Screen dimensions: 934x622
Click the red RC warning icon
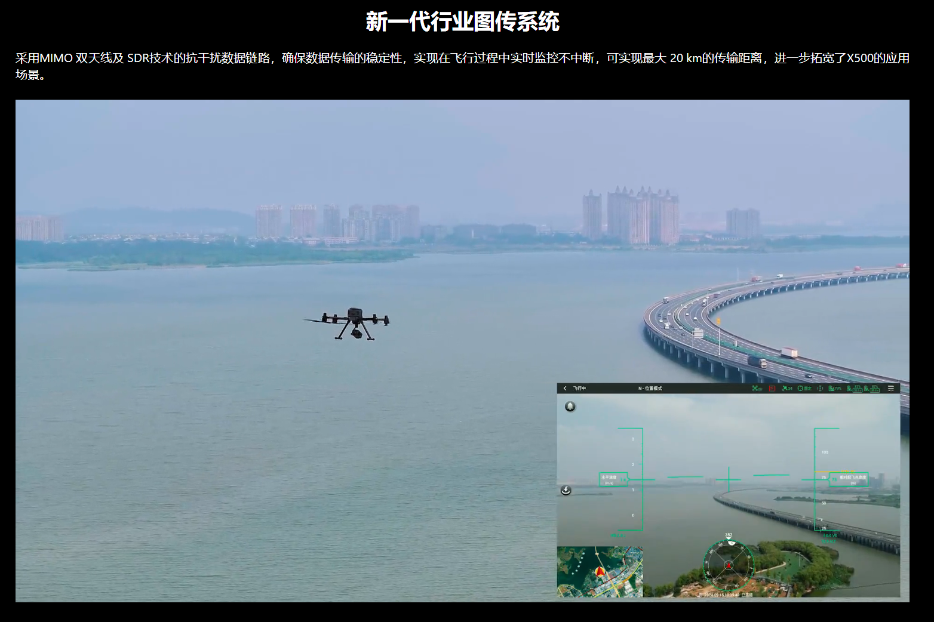771,388
